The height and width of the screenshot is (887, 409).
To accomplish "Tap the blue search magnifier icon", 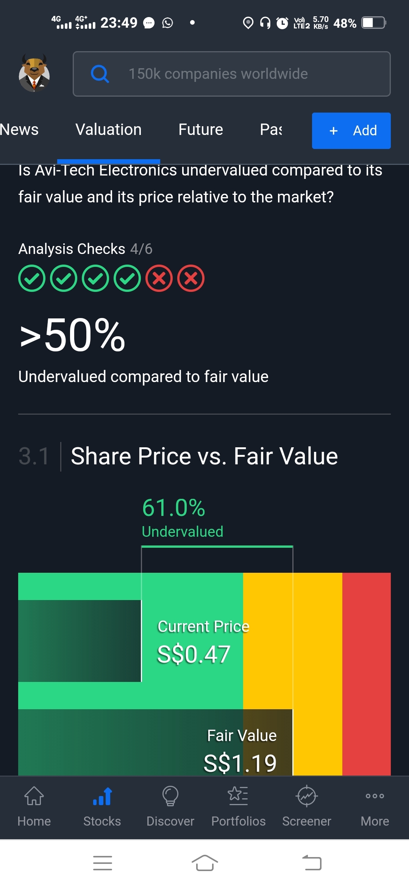I will [x=100, y=74].
